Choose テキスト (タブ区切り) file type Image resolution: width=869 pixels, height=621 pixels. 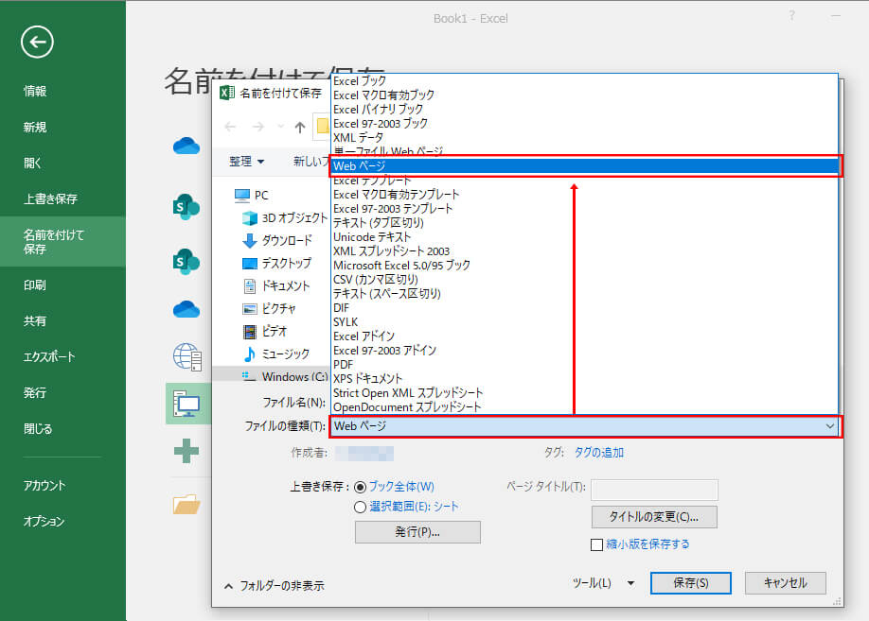[x=379, y=222]
